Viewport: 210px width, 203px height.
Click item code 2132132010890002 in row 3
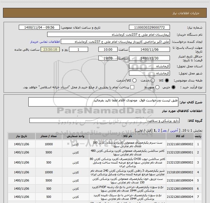pyautogui.click(x=180, y=162)
